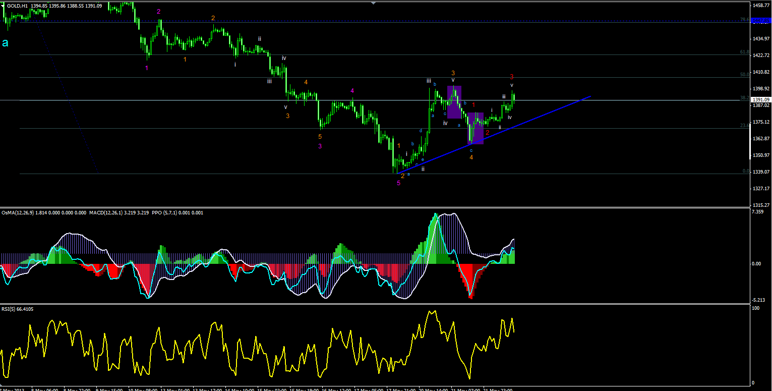Click the blue price tag 1447.85
Image resolution: width=772 pixels, height=391 pixels.
click(761, 21)
